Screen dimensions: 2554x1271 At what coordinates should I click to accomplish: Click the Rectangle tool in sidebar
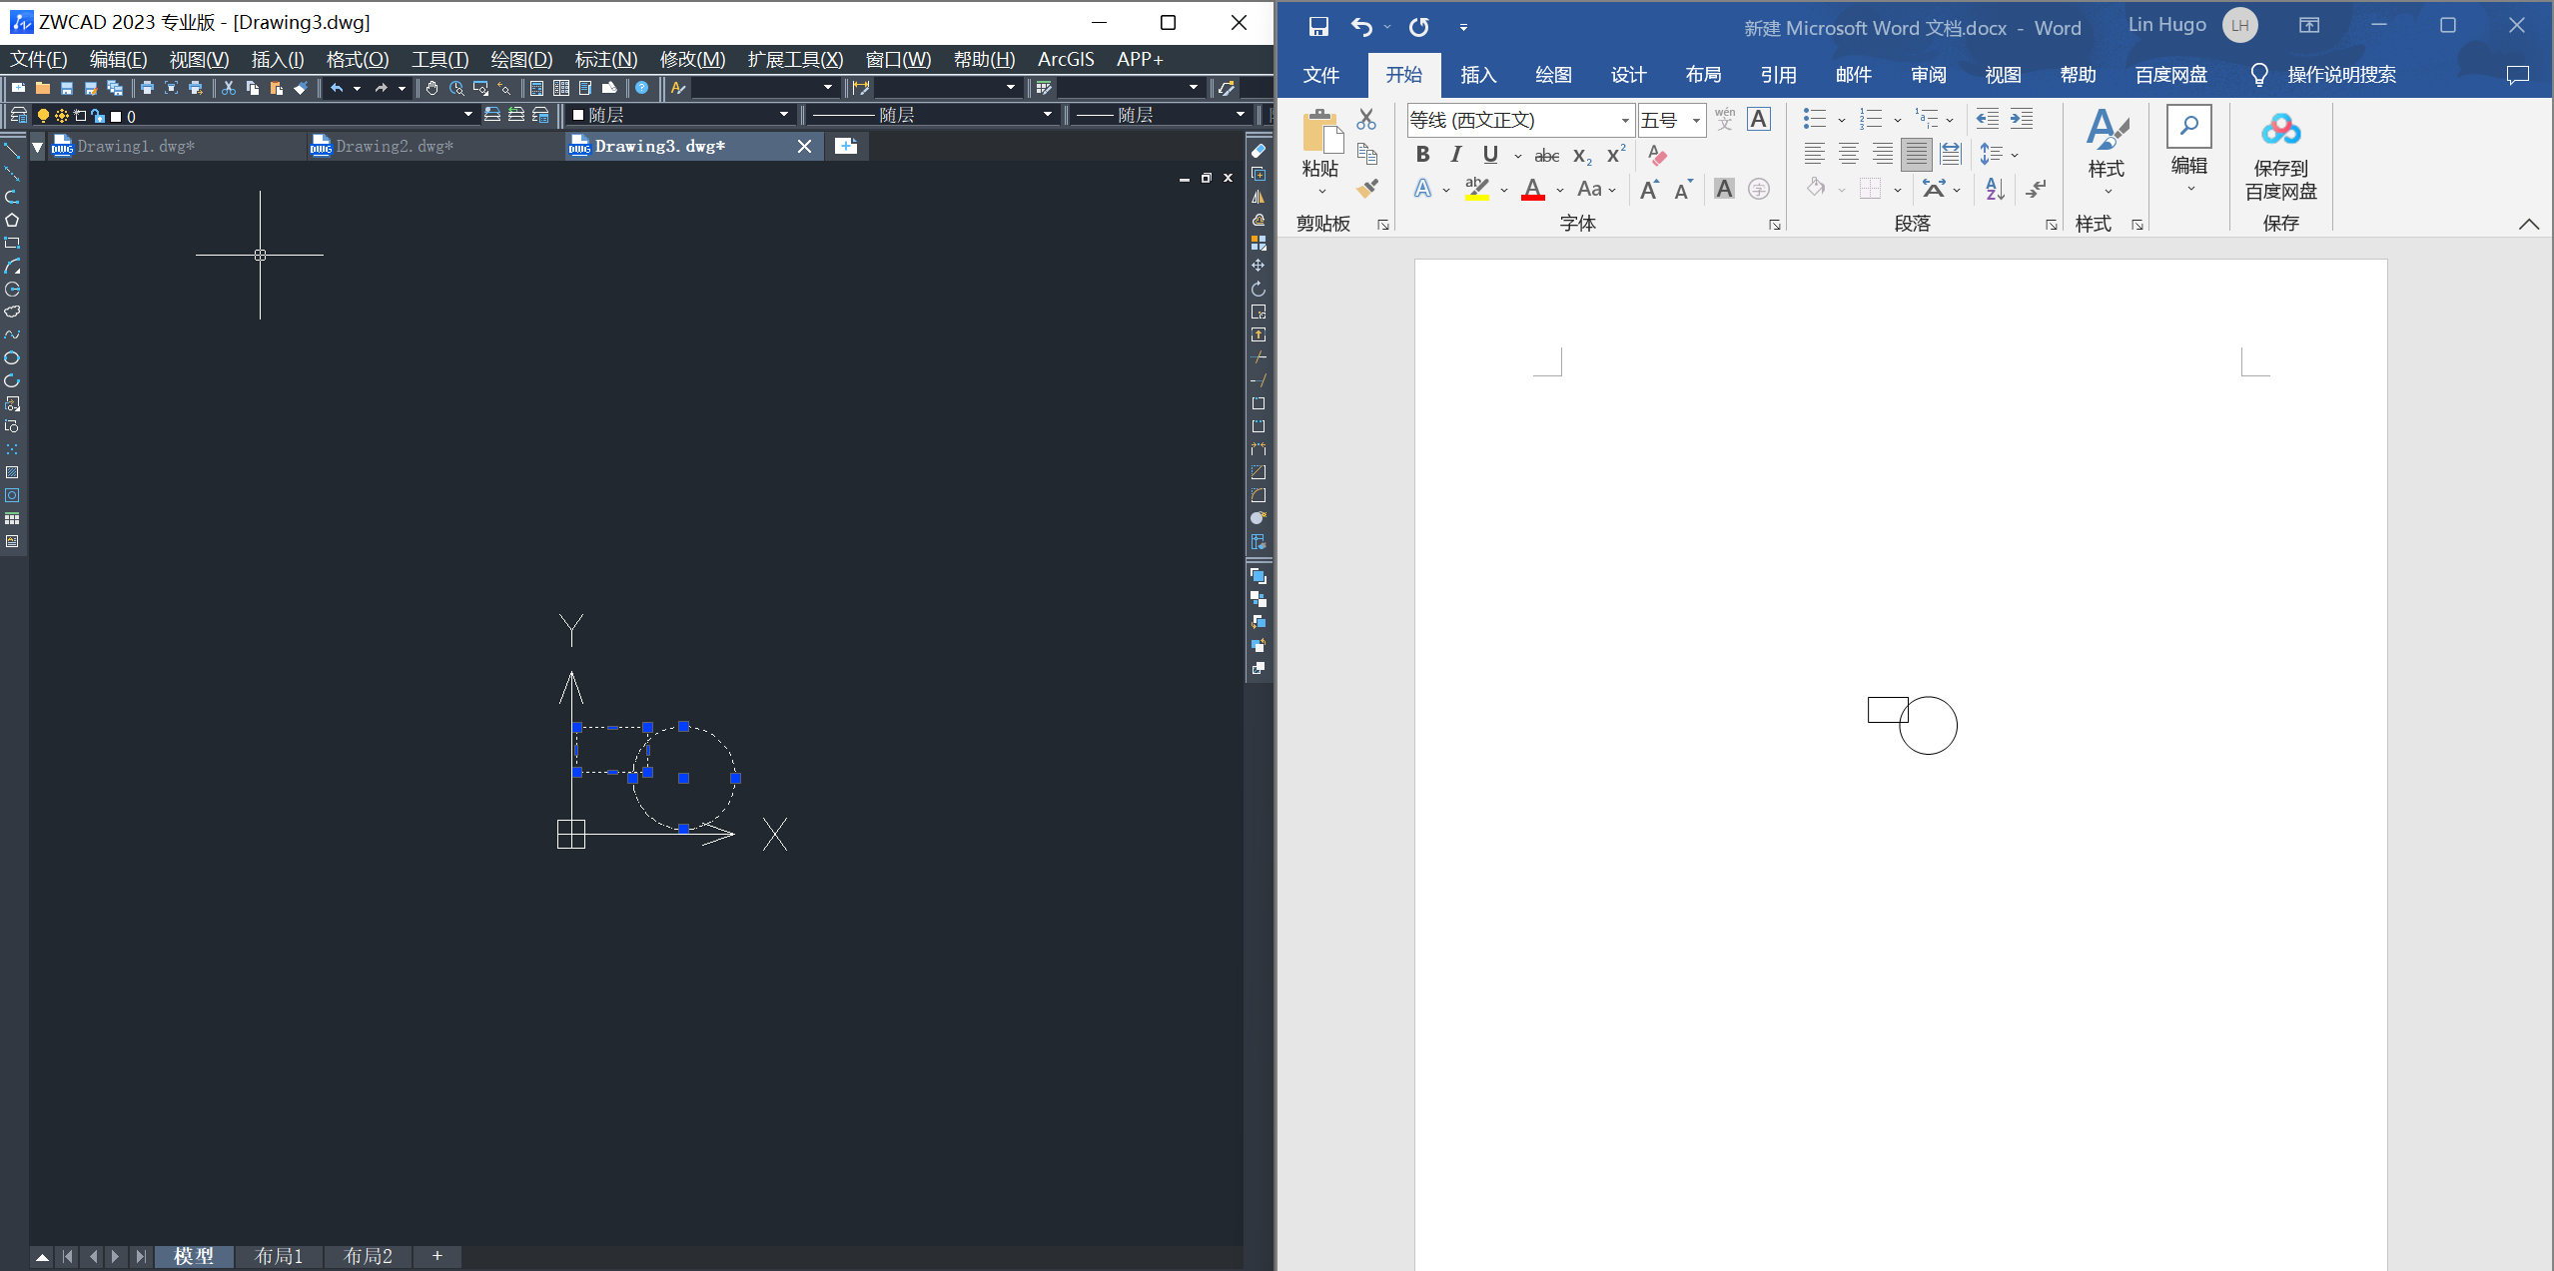[15, 244]
